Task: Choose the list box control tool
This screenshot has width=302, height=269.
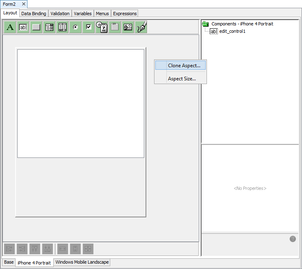Action: click(50, 27)
